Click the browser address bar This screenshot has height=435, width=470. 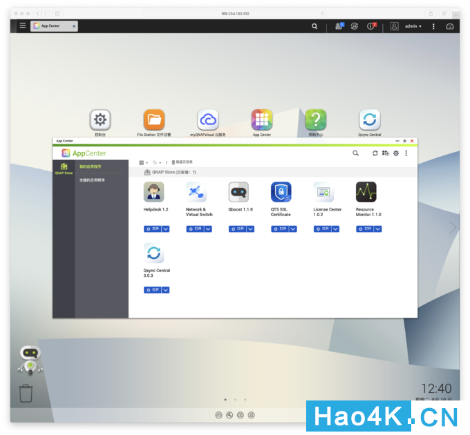[x=235, y=14]
